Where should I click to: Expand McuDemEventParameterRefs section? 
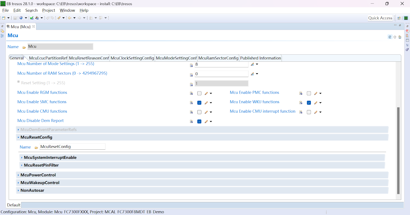point(18,130)
